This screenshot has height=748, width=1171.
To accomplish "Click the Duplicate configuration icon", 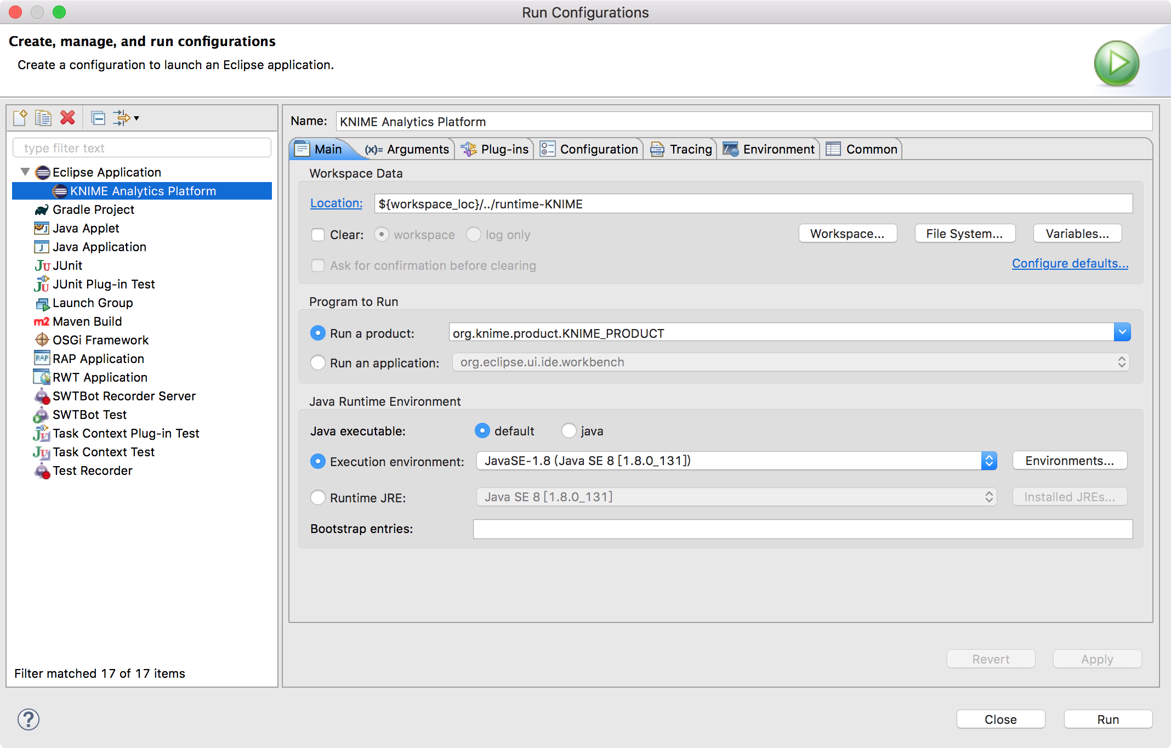I will tap(43, 118).
